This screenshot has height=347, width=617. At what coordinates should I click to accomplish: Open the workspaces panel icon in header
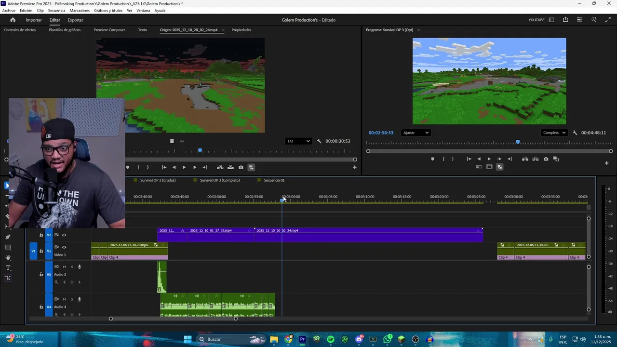pyautogui.click(x=551, y=20)
